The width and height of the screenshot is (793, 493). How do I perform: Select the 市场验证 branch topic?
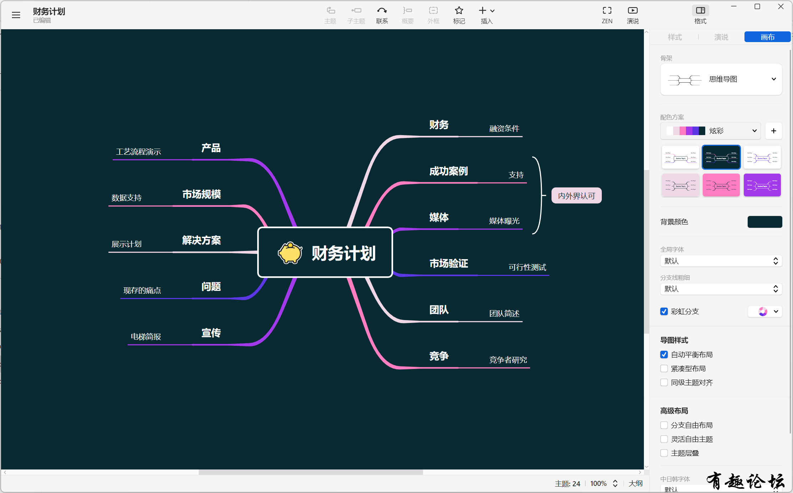(x=448, y=264)
